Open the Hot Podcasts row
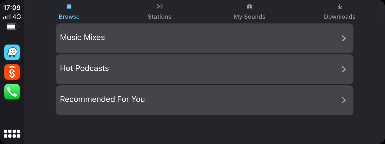Viewport: 385px width, 144px height. click(205, 69)
